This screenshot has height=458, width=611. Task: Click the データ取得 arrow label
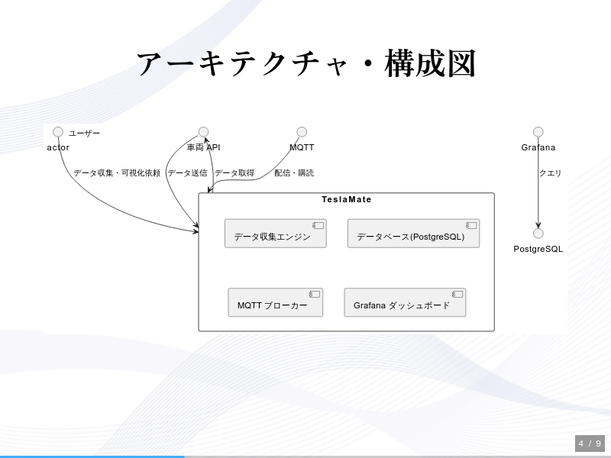point(234,173)
